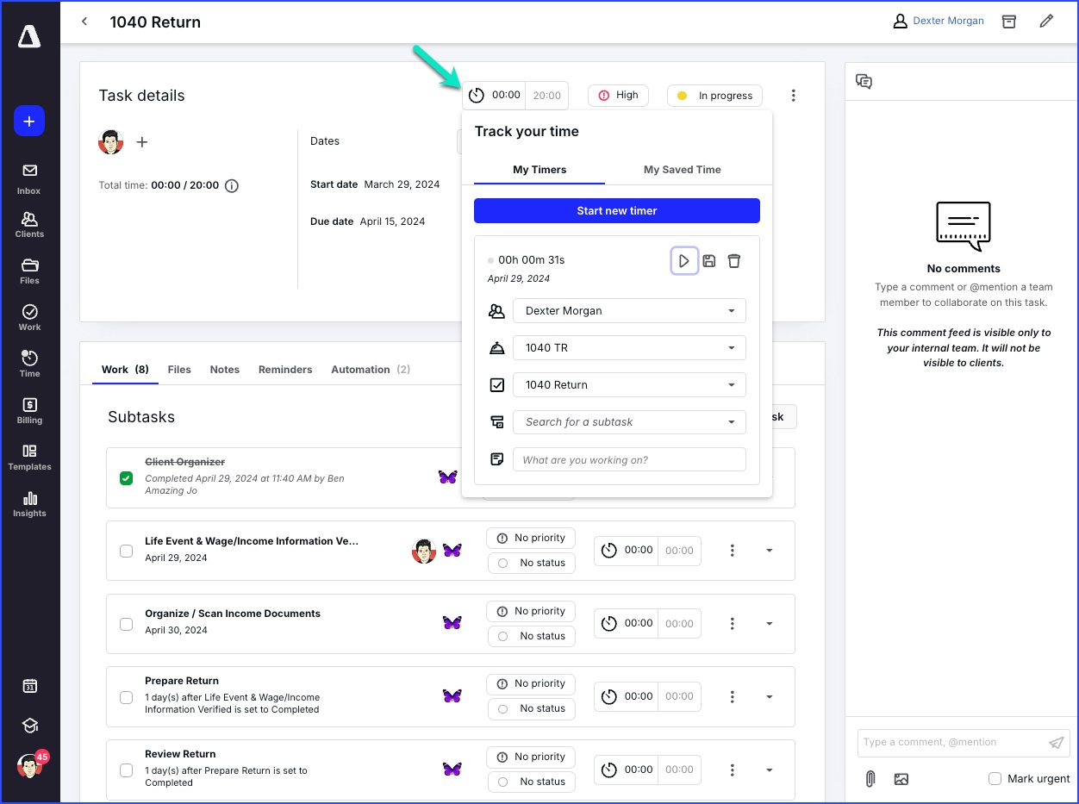Open the graduation cap learning icon

(x=29, y=726)
